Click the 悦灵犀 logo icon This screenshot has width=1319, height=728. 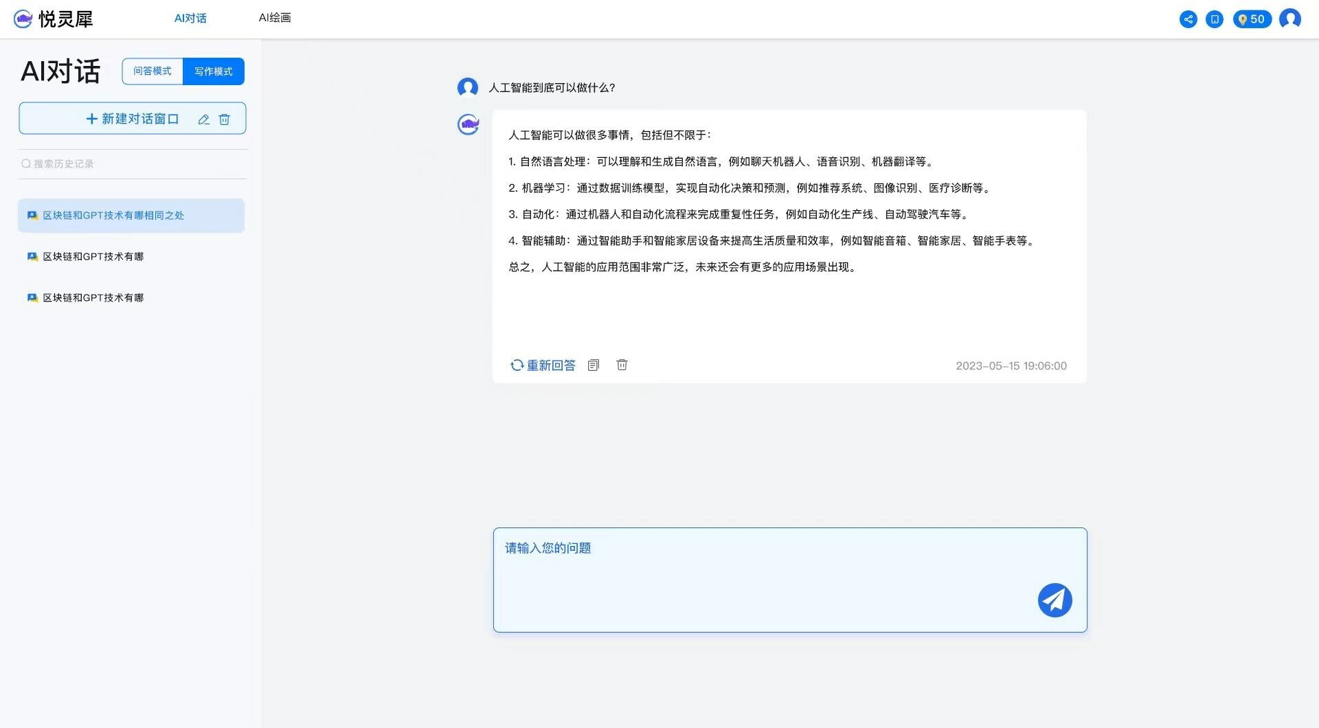point(25,19)
